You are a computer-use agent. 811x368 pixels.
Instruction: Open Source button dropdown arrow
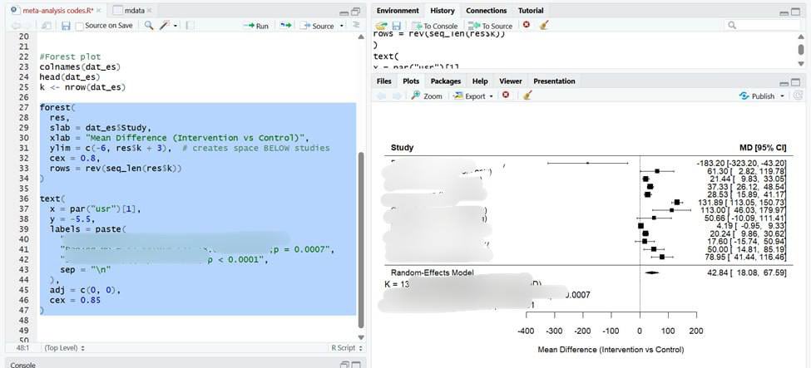click(x=341, y=26)
